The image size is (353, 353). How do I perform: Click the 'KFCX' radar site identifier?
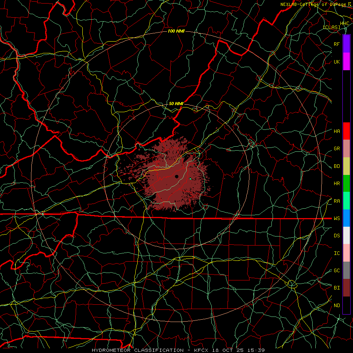202,350
